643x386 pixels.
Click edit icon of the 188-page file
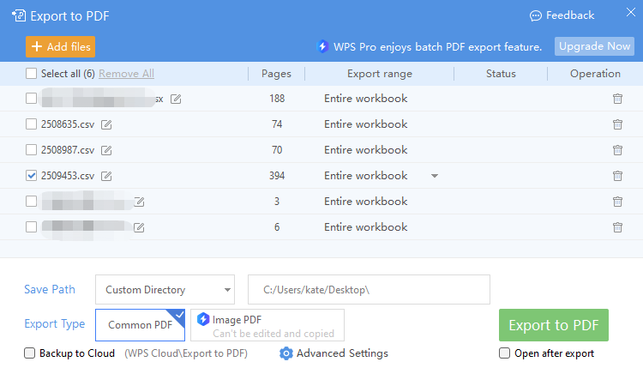coord(176,99)
